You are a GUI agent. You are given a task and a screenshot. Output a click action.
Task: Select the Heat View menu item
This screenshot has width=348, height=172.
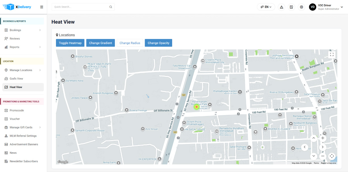tap(23, 87)
